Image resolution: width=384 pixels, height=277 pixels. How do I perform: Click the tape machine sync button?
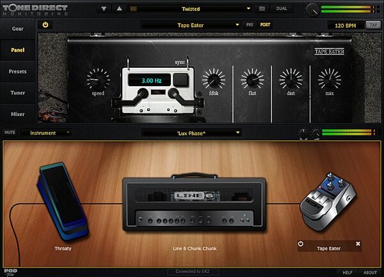pyautogui.click(x=181, y=80)
